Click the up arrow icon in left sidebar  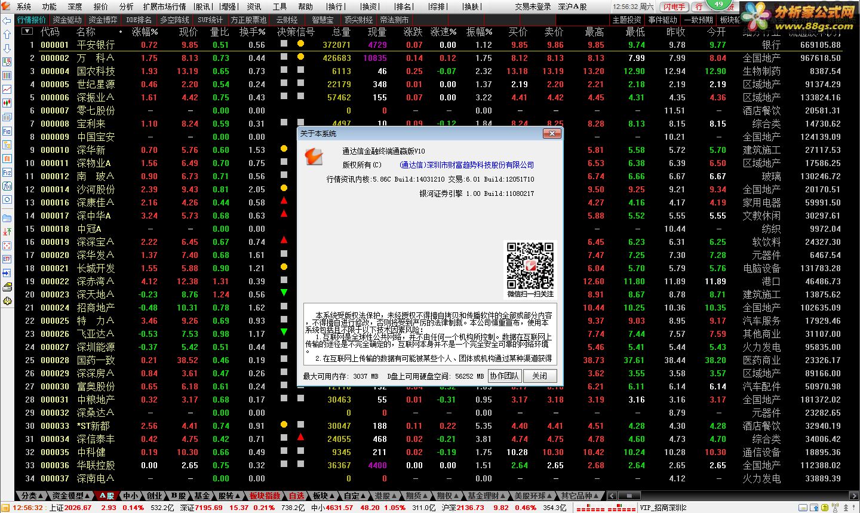(x=7, y=34)
